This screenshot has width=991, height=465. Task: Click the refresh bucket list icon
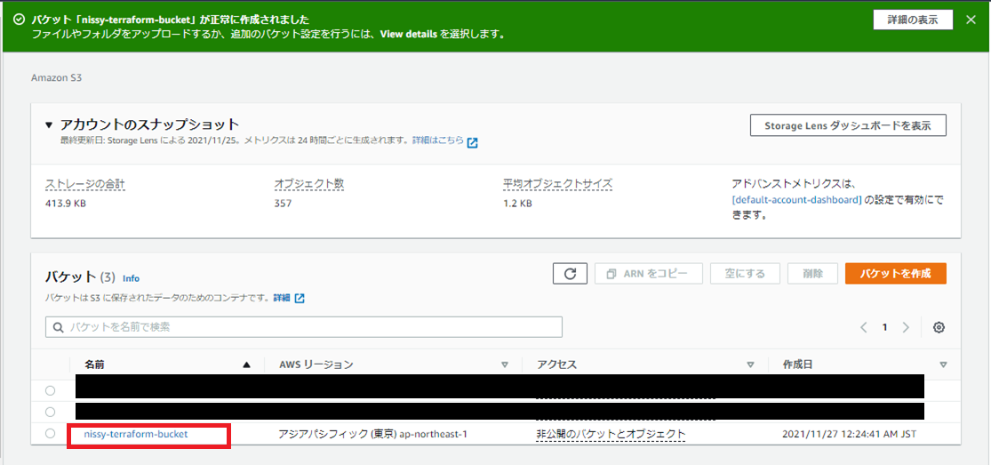[570, 273]
